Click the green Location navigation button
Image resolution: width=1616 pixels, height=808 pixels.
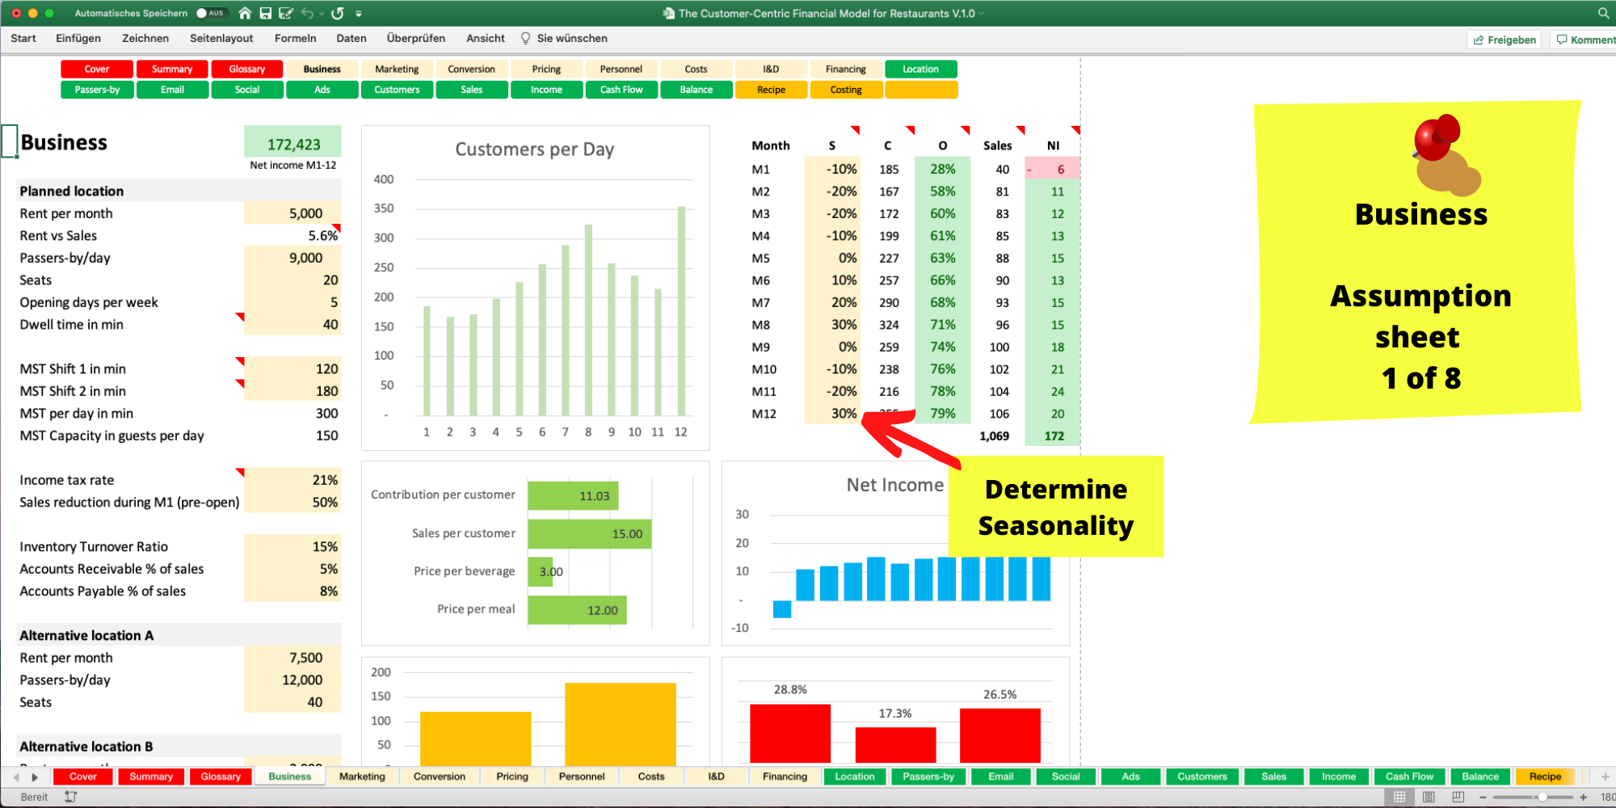tap(921, 69)
